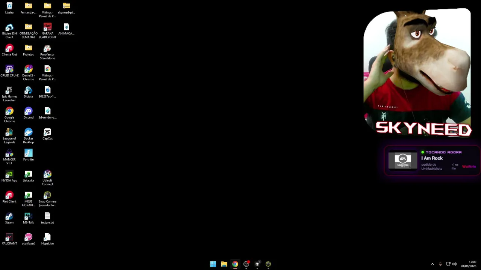This screenshot has width=481, height=270.
Task: Show hidden system tray icons
Action: tap(432, 264)
